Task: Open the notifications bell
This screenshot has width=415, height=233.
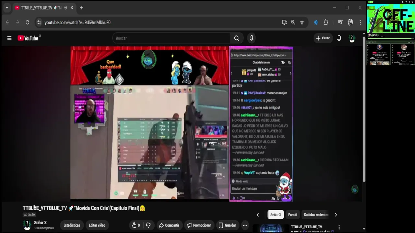Action: 339,38
